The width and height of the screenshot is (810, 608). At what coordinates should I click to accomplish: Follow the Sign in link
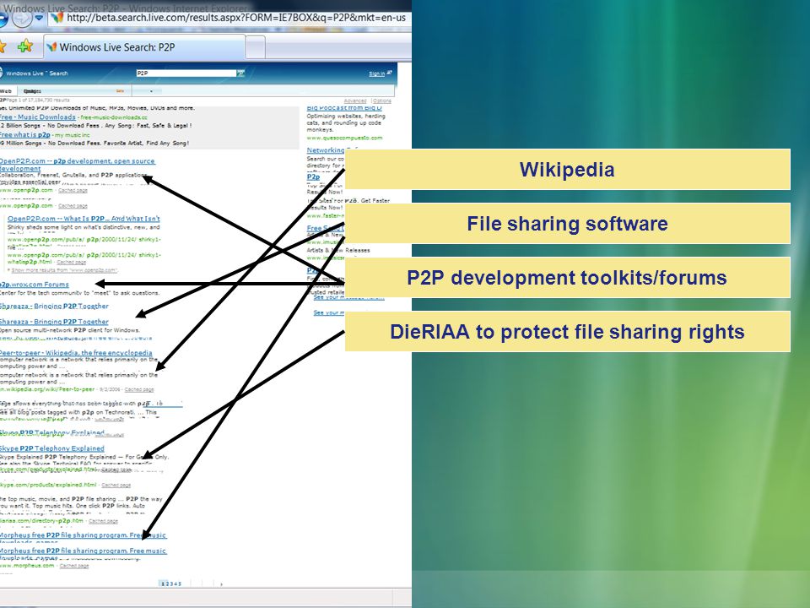pos(376,74)
